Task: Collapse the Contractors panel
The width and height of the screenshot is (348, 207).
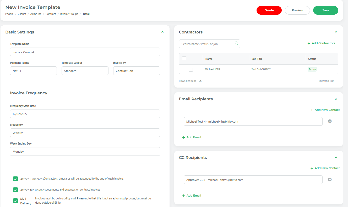Action: pyautogui.click(x=336, y=32)
